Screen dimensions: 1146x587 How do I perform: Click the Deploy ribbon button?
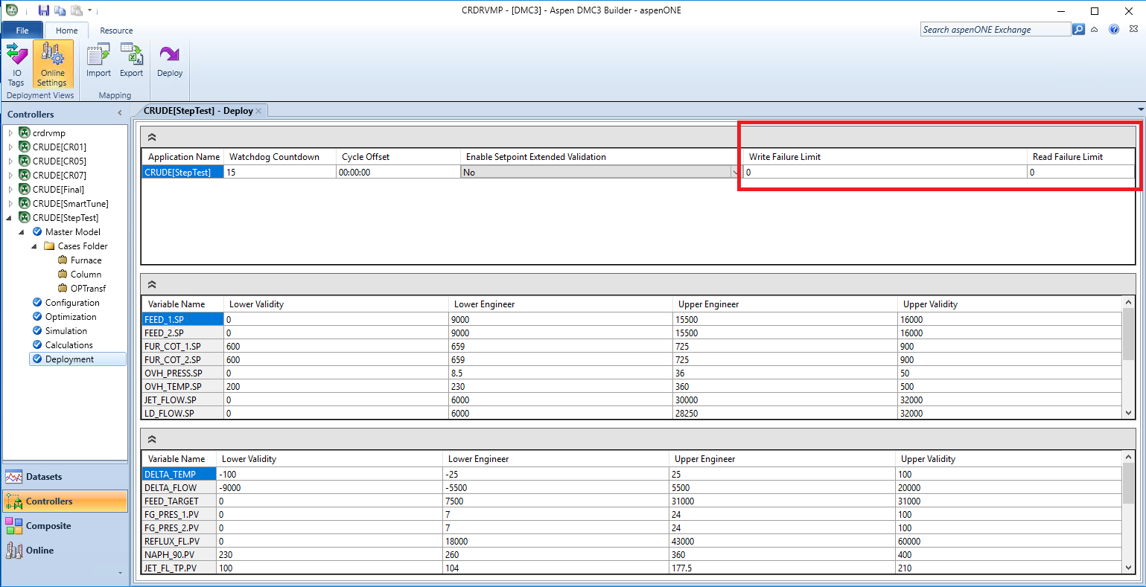click(x=170, y=61)
